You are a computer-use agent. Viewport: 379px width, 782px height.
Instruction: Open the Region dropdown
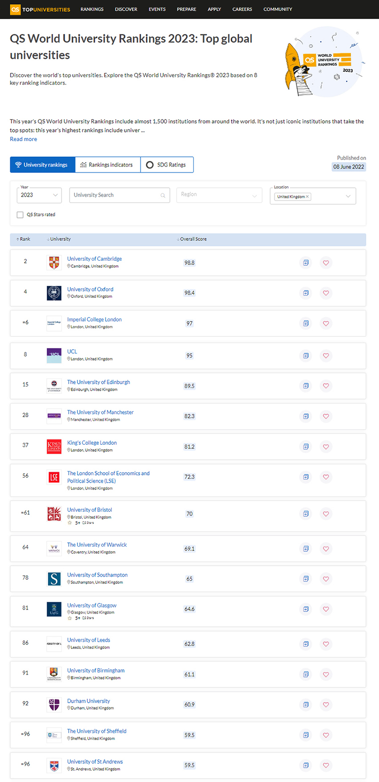[219, 195]
